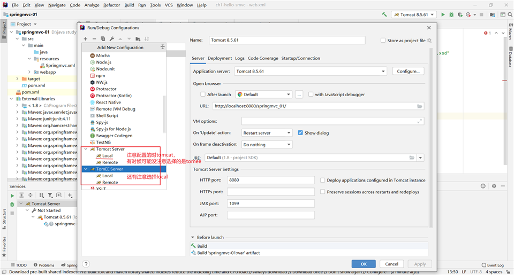Click the expand icon in VM options field
This screenshot has width=514, height=275.
[419, 121]
